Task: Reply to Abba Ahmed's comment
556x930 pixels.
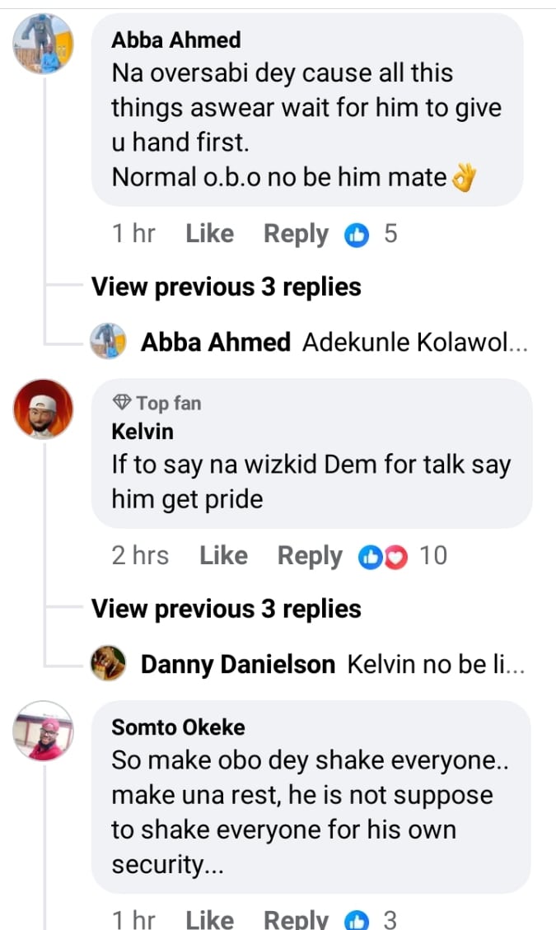Action: (296, 235)
